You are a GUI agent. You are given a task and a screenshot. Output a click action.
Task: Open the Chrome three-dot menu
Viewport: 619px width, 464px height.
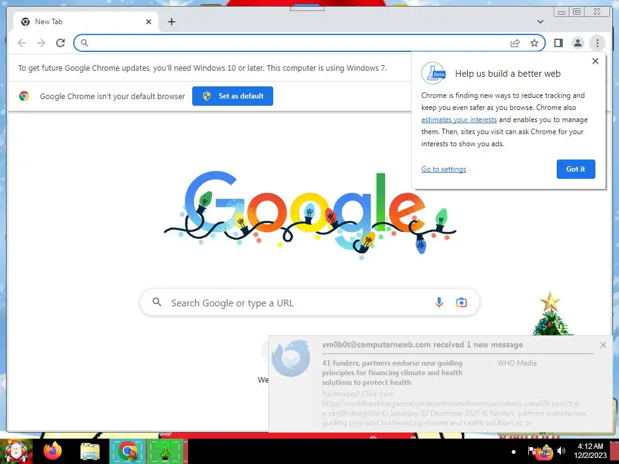click(597, 43)
